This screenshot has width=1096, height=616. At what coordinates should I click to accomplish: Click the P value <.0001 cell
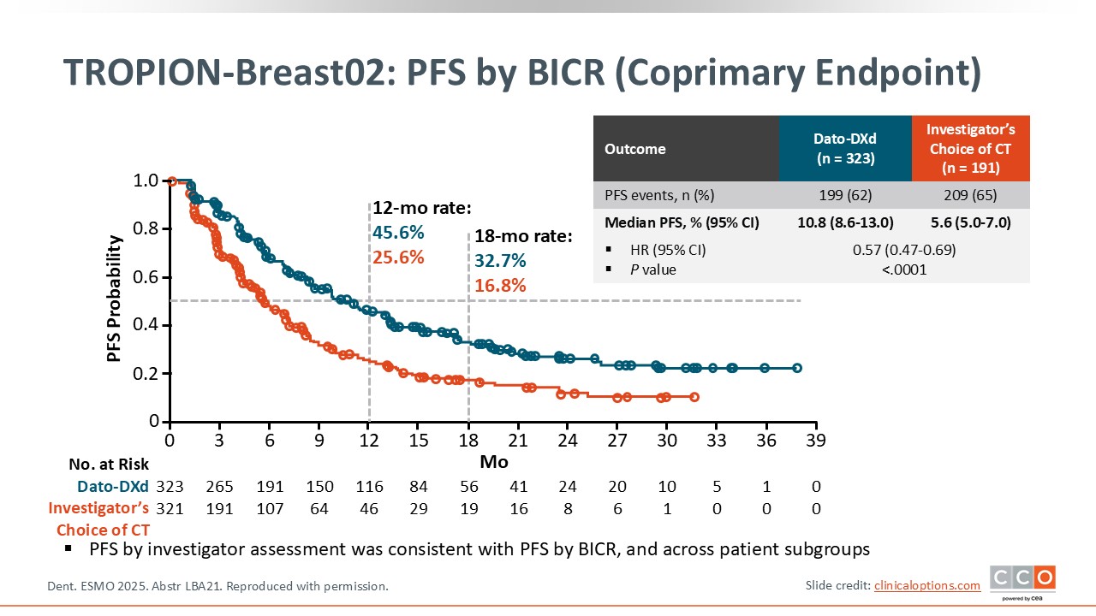903,269
